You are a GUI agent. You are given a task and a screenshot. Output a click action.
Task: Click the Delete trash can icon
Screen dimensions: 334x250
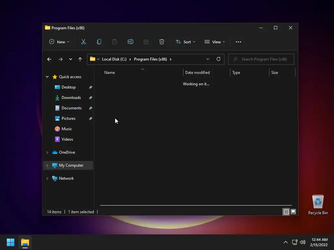tap(162, 42)
